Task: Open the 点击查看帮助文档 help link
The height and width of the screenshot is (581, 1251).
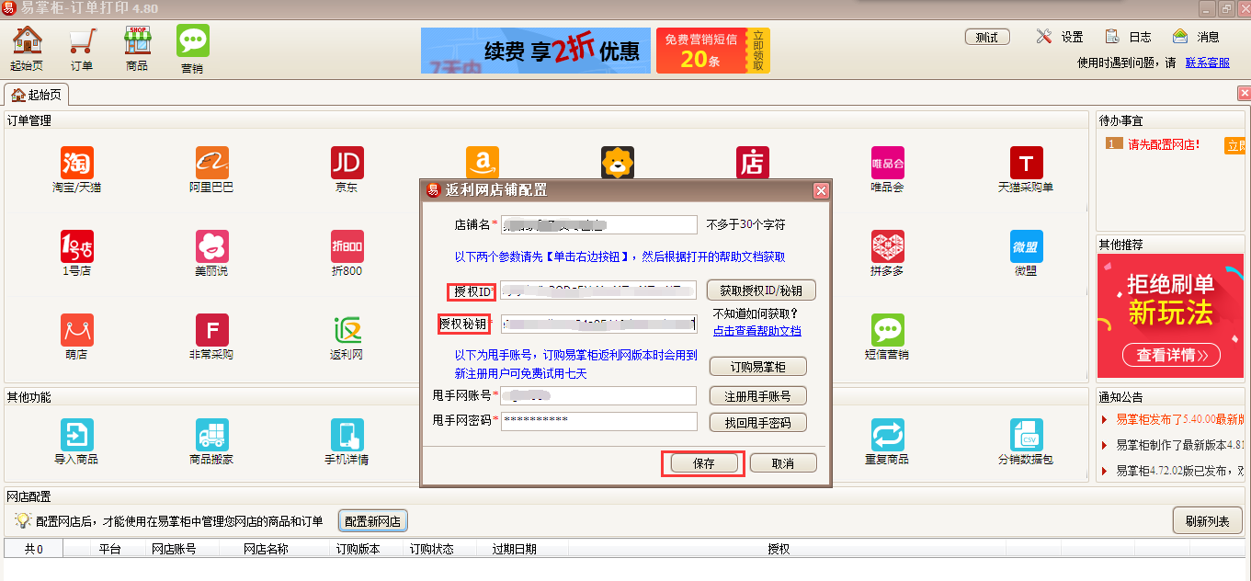Action: [x=757, y=331]
